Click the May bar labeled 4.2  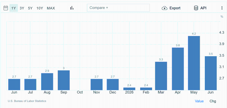[194, 63]
